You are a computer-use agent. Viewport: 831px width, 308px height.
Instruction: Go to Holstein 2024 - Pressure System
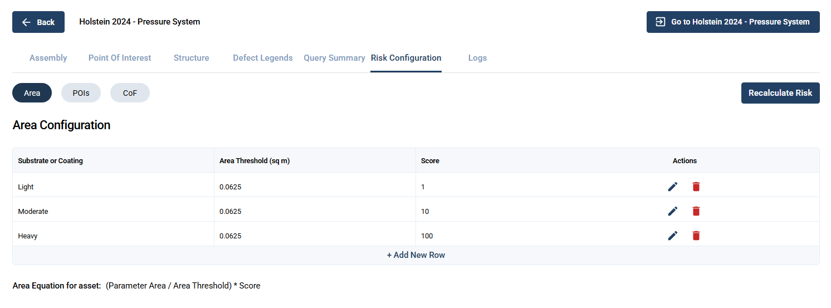pyautogui.click(x=733, y=22)
